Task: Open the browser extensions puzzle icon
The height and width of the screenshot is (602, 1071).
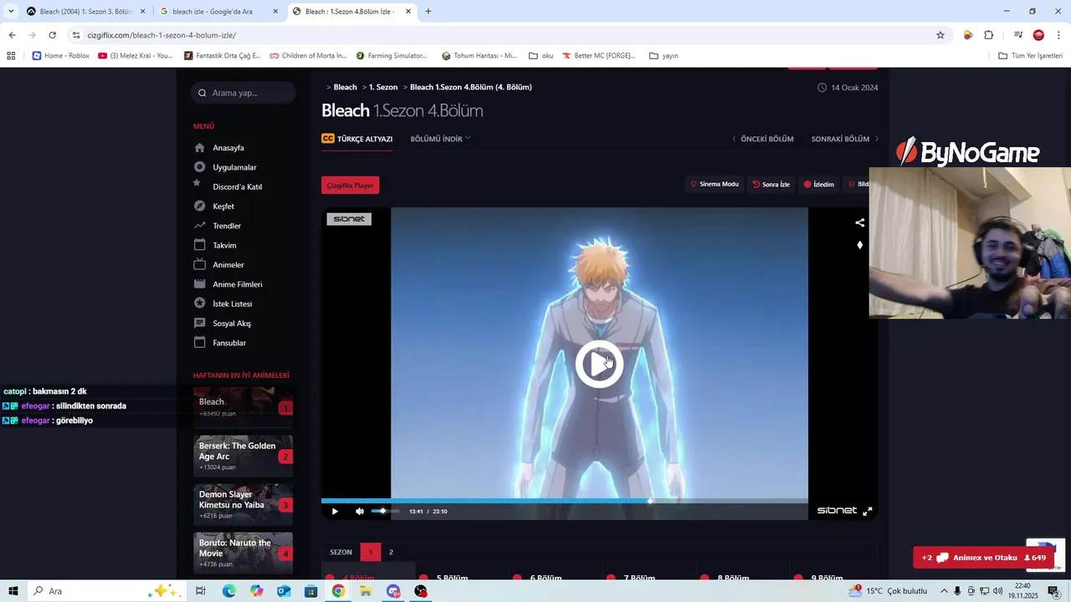Action: (989, 35)
